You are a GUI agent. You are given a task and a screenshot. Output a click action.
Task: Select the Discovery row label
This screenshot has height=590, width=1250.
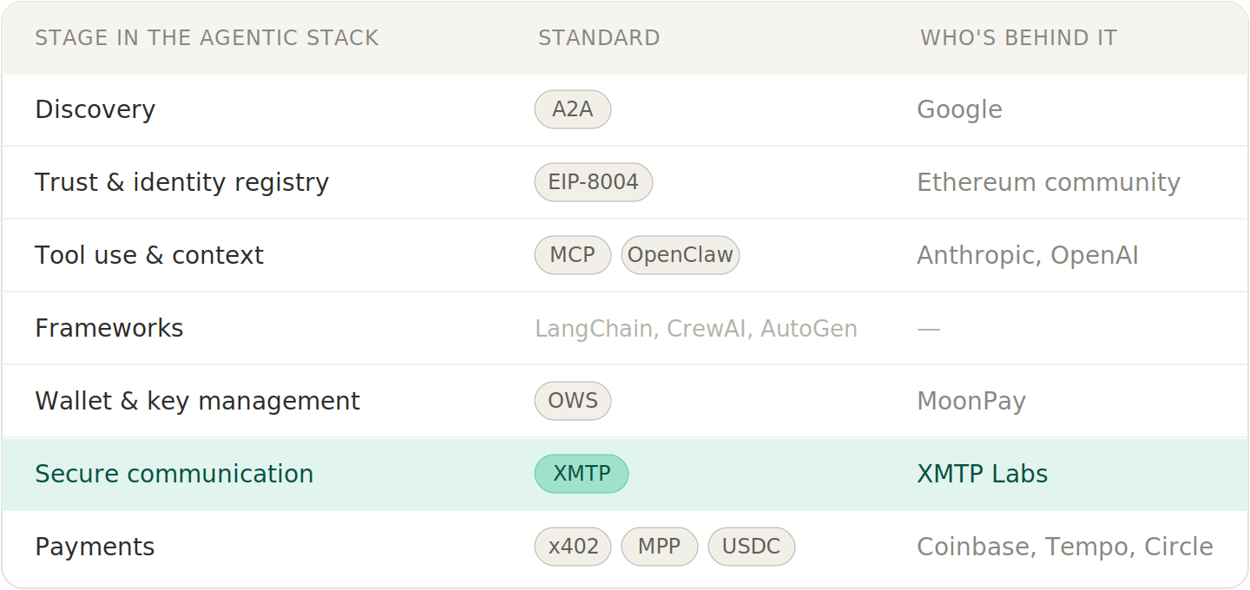coord(95,109)
